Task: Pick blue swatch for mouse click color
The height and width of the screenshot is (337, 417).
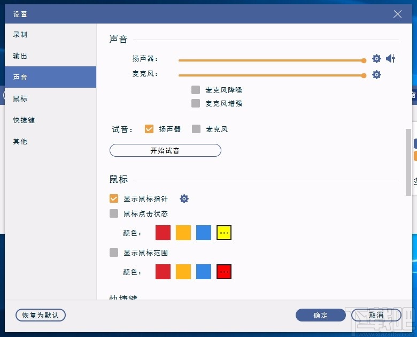Action: point(204,233)
